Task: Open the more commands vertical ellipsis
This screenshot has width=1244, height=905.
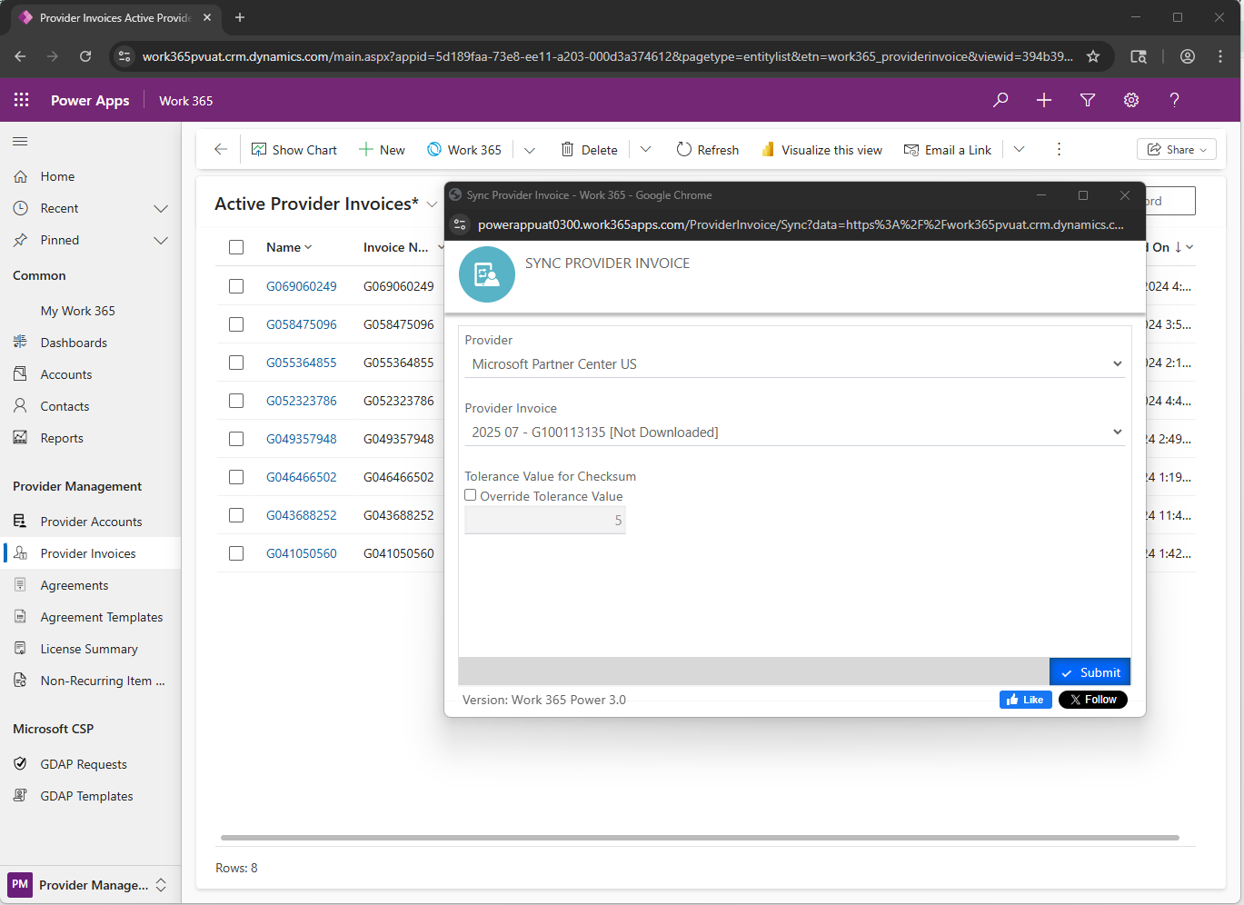Action: (1059, 149)
